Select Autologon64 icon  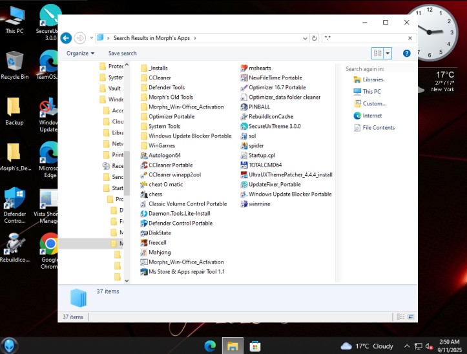[x=144, y=155]
